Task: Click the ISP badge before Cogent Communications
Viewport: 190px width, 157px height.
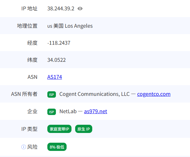Action: pos(52,94)
